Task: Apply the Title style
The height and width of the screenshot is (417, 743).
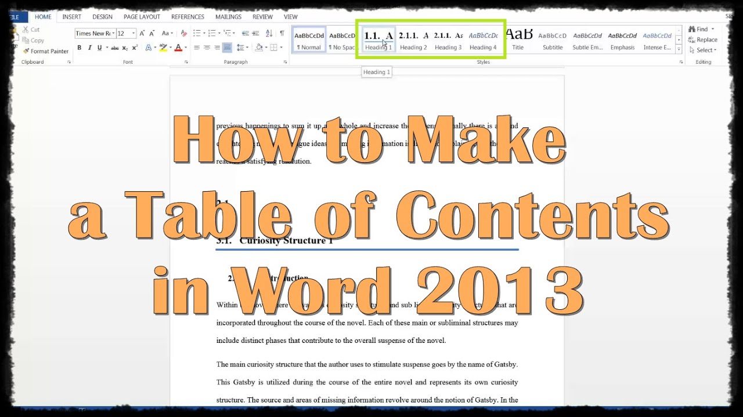Action: (x=518, y=40)
